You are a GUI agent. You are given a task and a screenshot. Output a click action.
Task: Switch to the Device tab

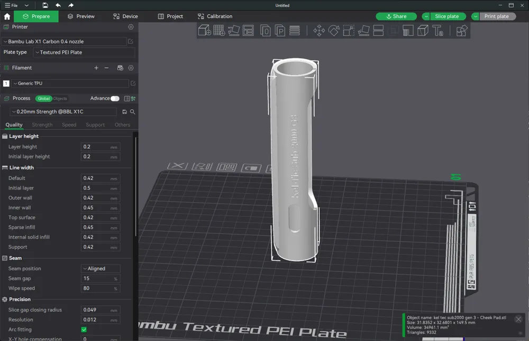point(125,16)
